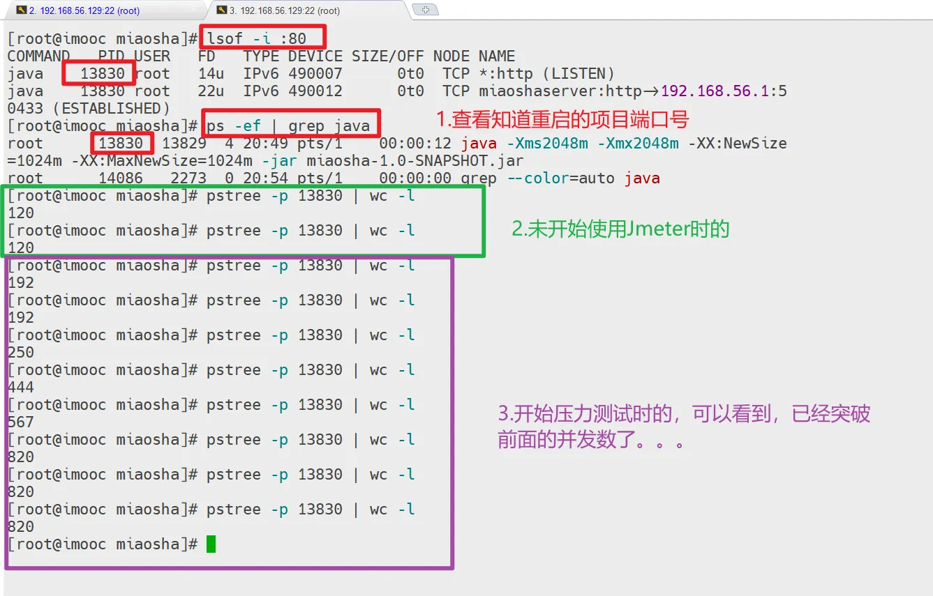Click the thread count output 250

click(21, 353)
